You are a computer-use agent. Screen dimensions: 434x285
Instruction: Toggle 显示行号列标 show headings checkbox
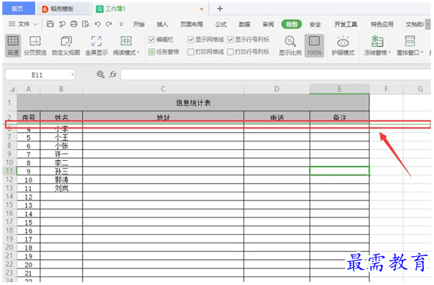230,39
